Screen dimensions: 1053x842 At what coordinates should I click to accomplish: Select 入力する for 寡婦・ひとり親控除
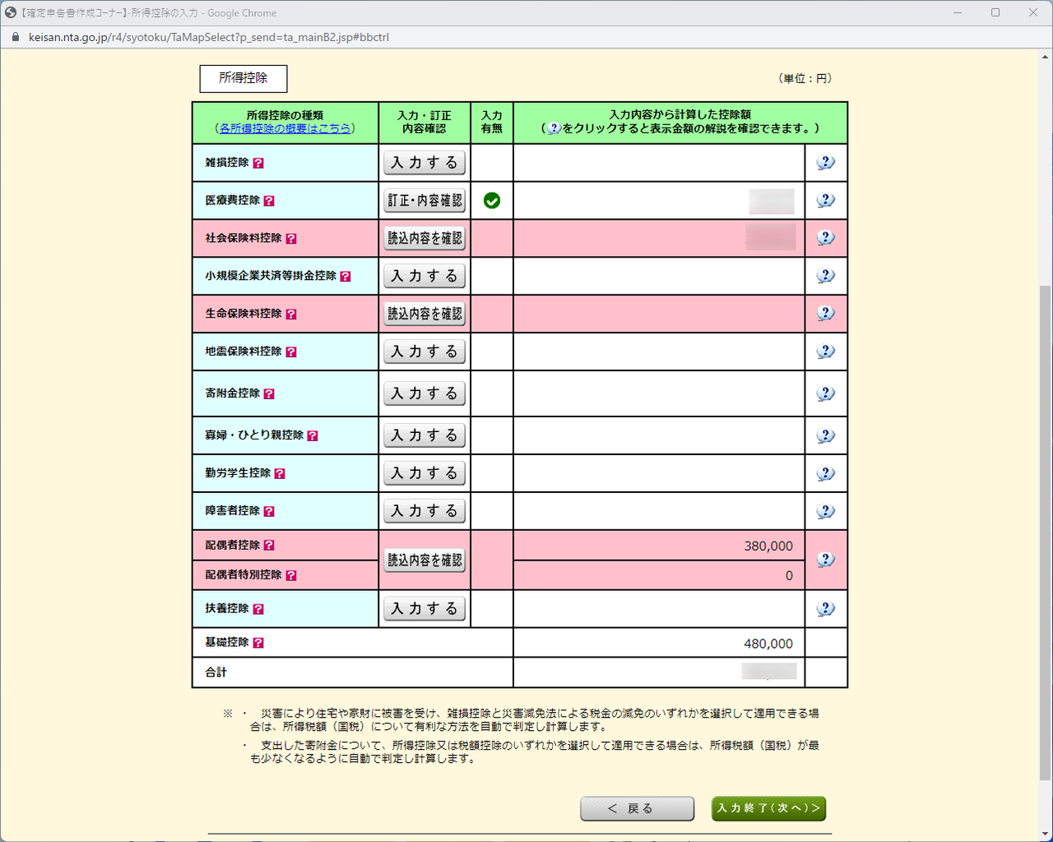(x=424, y=436)
